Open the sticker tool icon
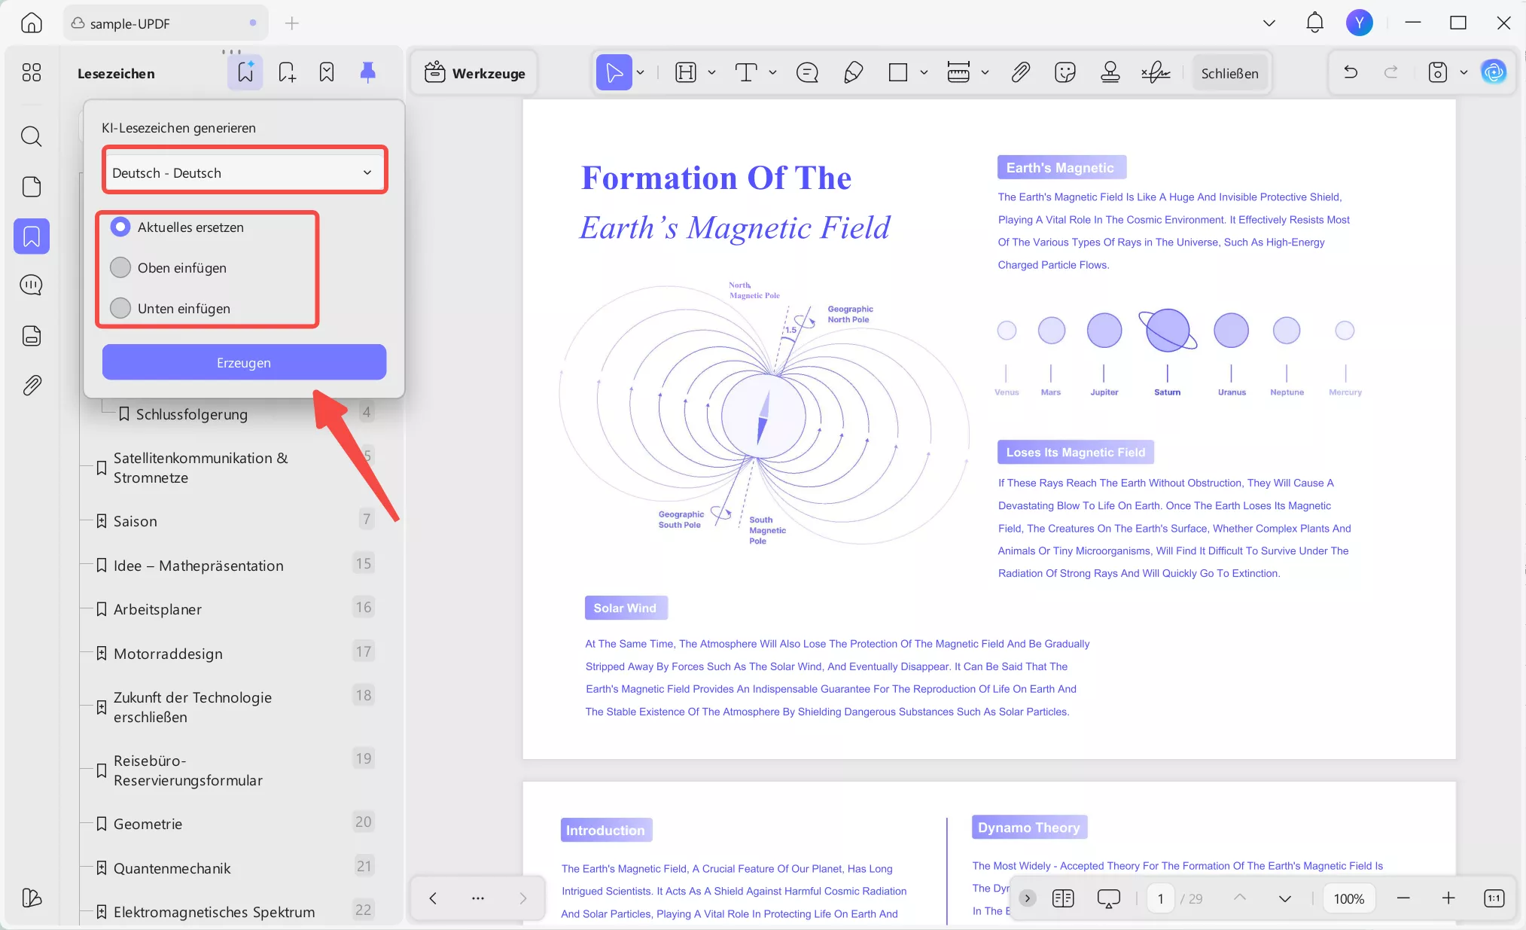The height and width of the screenshot is (930, 1526). [x=1065, y=73]
